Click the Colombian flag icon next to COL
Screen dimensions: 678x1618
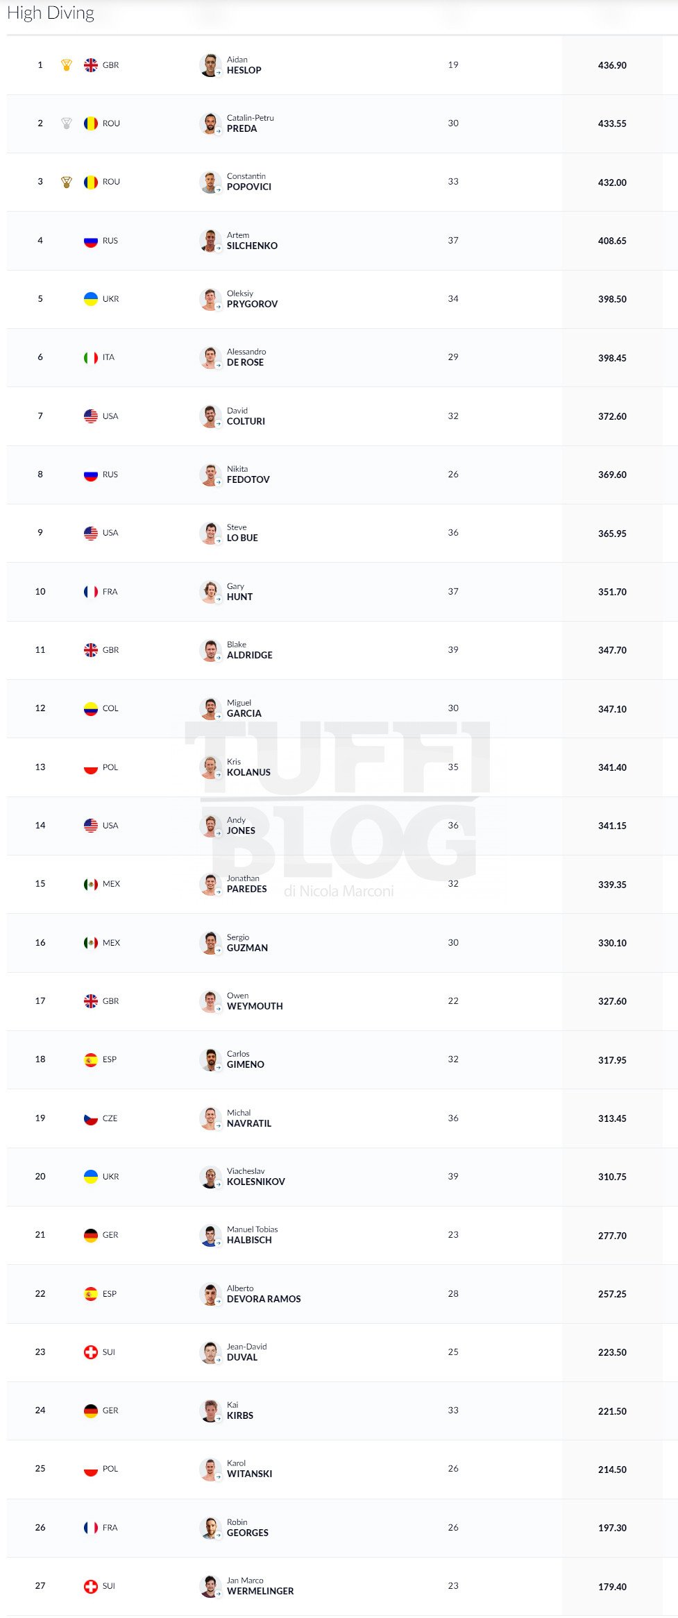click(x=91, y=709)
